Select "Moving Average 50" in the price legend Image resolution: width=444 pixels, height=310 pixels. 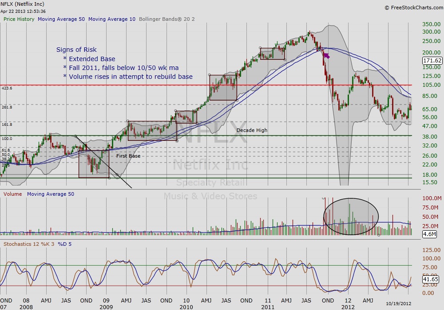click(61, 19)
